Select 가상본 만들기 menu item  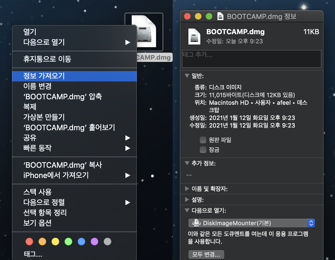pyautogui.click(x=74, y=117)
